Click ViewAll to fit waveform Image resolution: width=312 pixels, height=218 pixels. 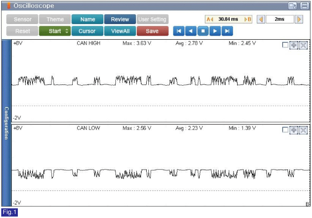pyautogui.click(x=120, y=31)
